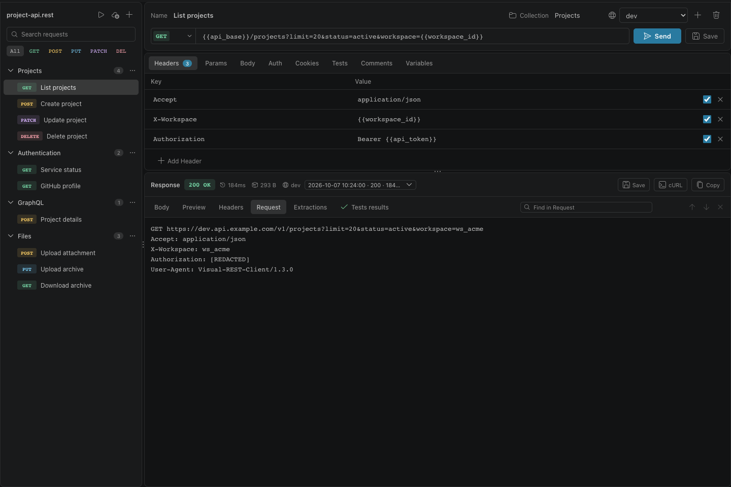Show response Preview tab
Viewport: 731px width, 487px height.
tap(194, 207)
